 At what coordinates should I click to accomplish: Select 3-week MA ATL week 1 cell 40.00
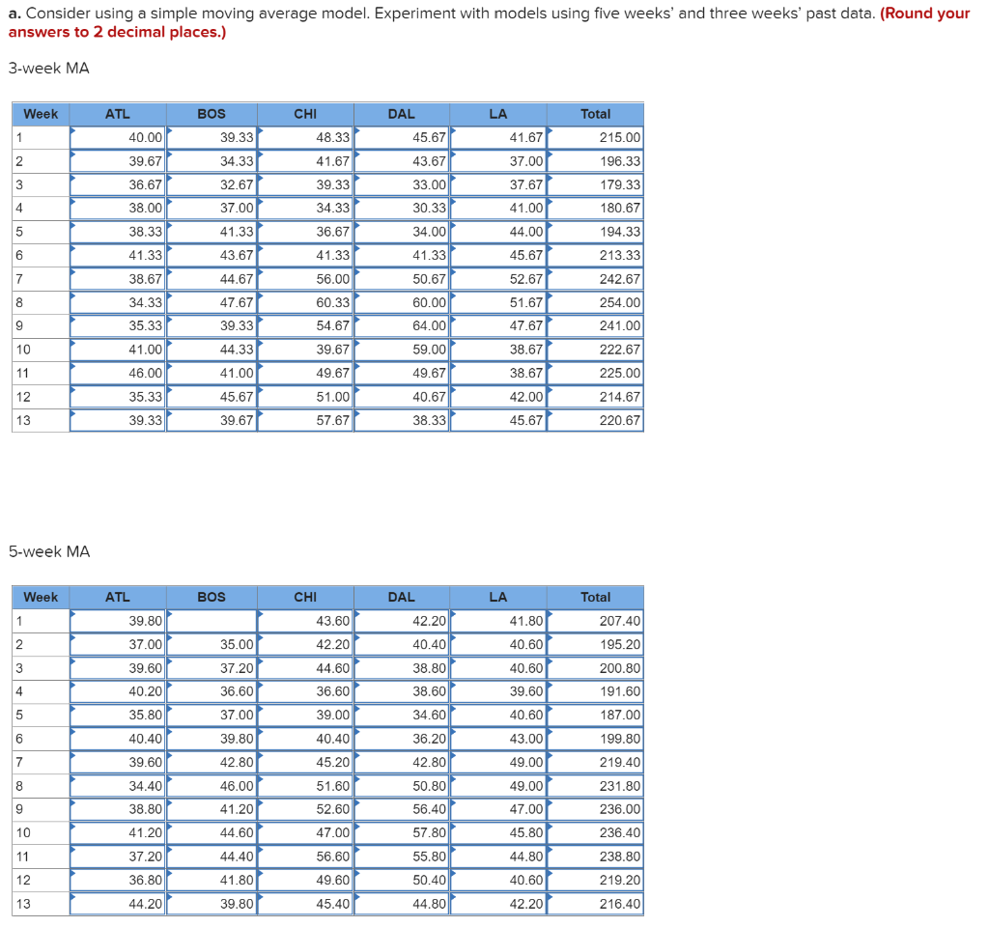click(118, 137)
